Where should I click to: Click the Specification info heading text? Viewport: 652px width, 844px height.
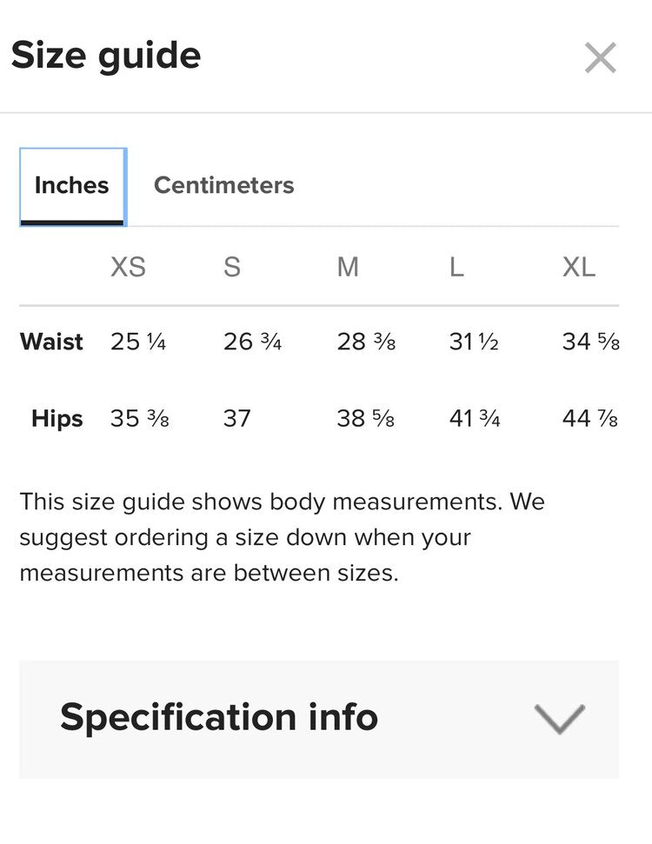(x=219, y=717)
